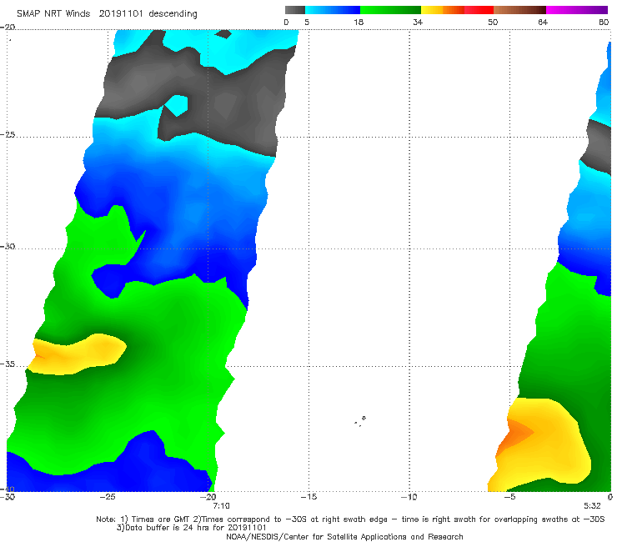Image resolution: width=617 pixels, height=542 pixels.
Task: Click the longitude label '-15' on bottom axis
Action: 308,497
